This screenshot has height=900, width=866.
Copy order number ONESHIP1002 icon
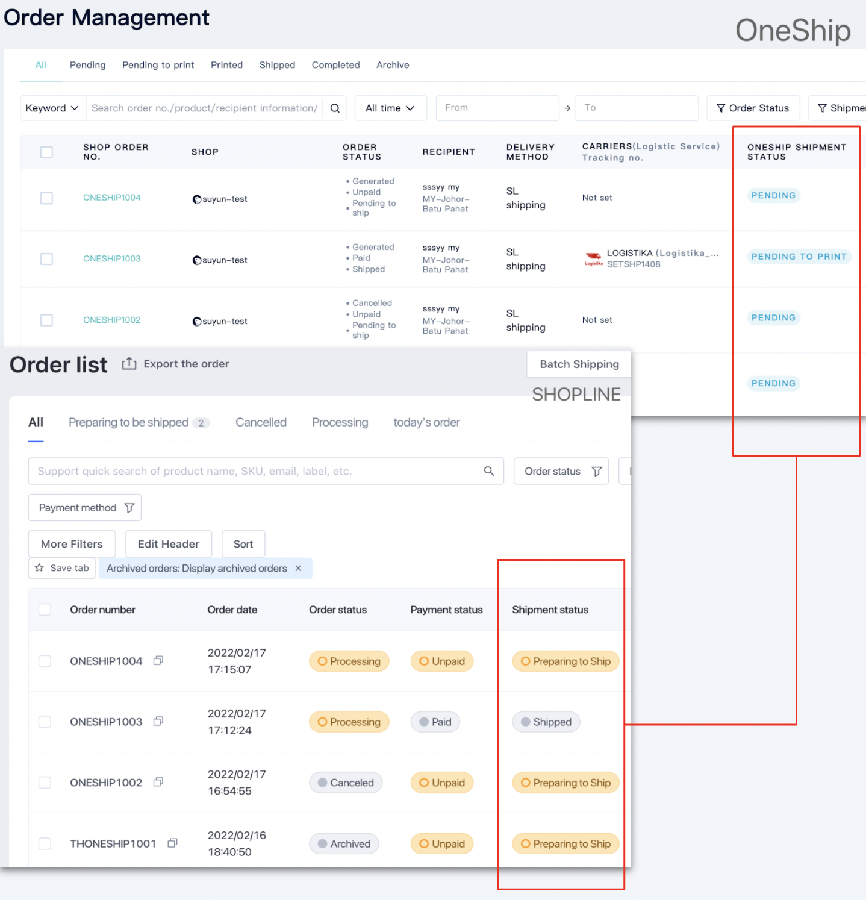click(x=158, y=783)
